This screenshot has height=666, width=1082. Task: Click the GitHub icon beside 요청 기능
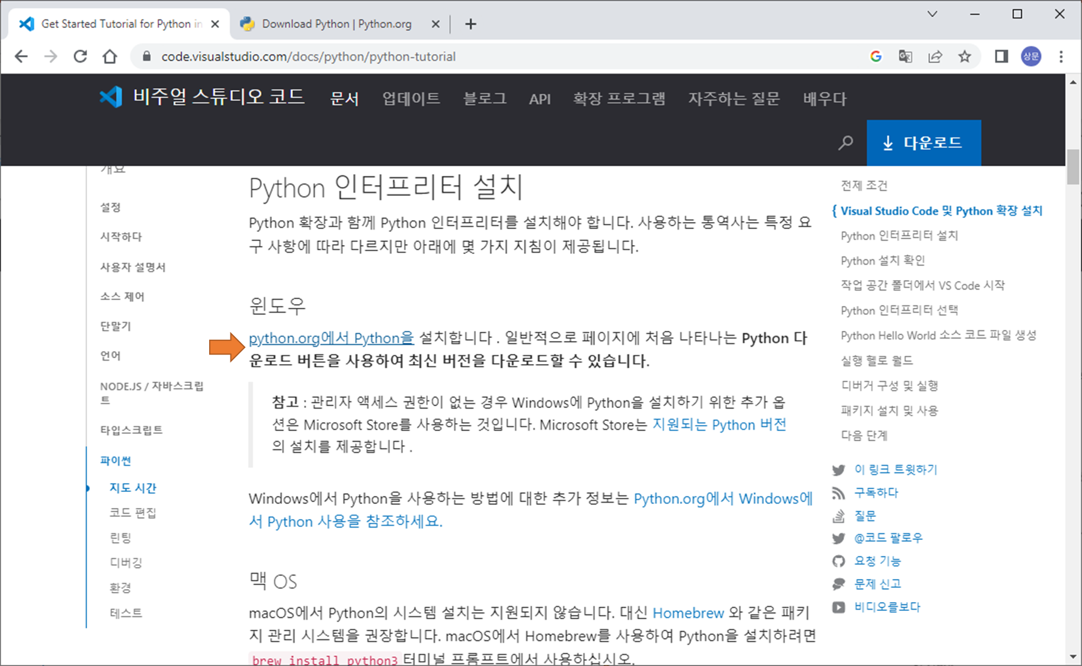pos(838,561)
